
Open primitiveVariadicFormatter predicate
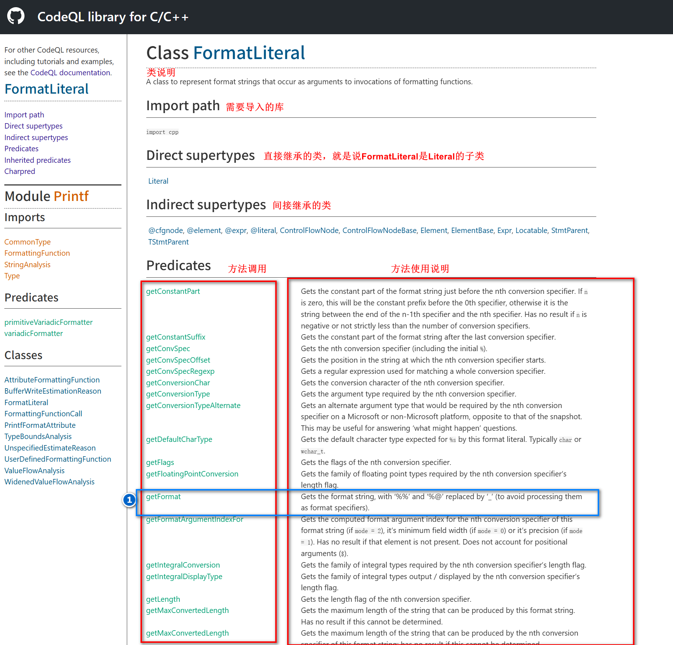tap(48, 322)
